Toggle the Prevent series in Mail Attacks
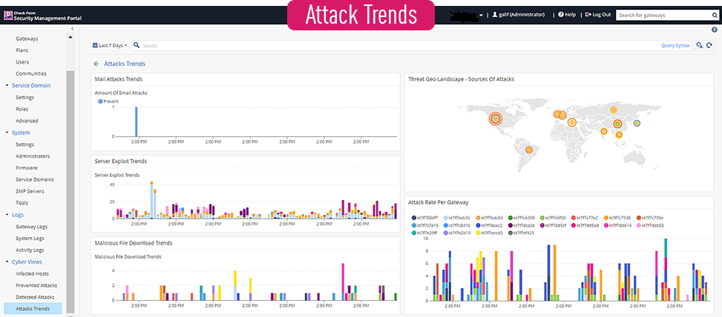The width and height of the screenshot is (722, 317). tap(108, 101)
